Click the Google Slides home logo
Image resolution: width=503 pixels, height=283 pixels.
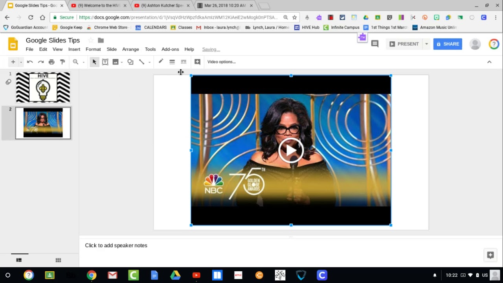pos(13,44)
